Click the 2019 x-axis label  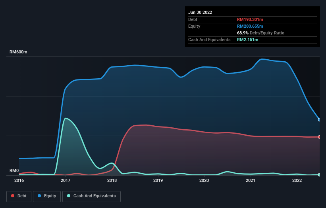tap(158, 180)
